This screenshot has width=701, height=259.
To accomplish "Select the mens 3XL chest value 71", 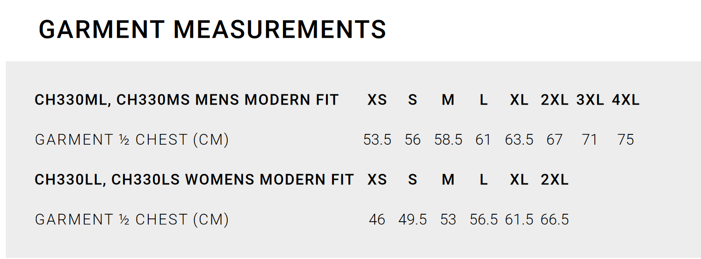I will (x=590, y=140).
